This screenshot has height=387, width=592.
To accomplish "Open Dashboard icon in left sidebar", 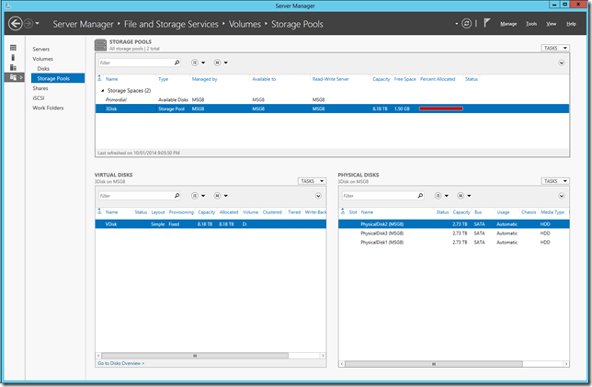I will tap(13, 47).
